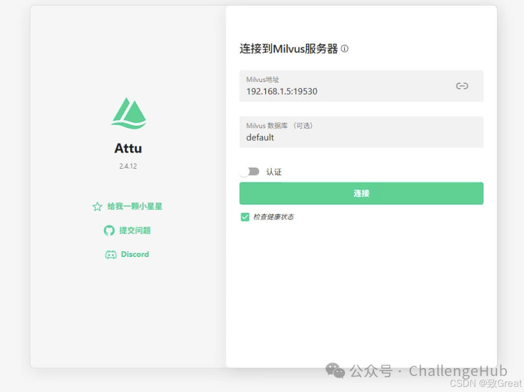524x392 pixels.
Task: Click the Discord icon
Action: pos(111,255)
